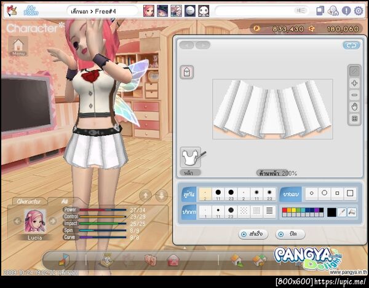Select pen size 1
Viewport: 369px width, 288px height.
(205, 212)
